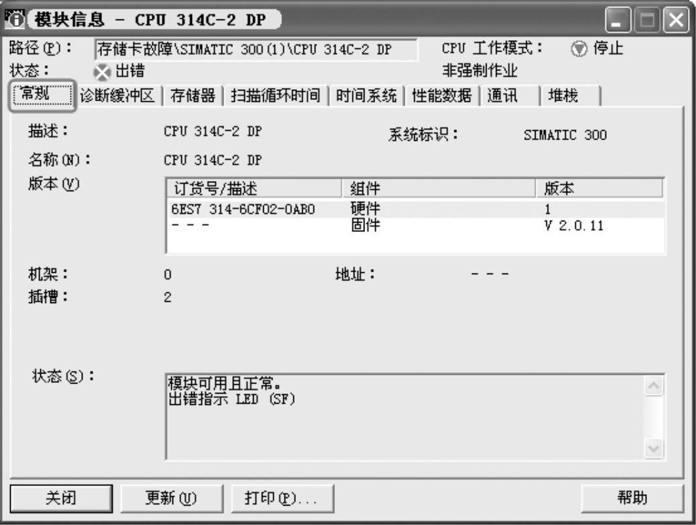Switch to the 诊断缓冲区 tab
Image resolution: width=696 pixels, height=525 pixels.
click(x=117, y=96)
